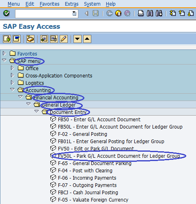Screen dimensions: 196x204
Task: Click the Logistics folder icon
Action: tap(21, 82)
